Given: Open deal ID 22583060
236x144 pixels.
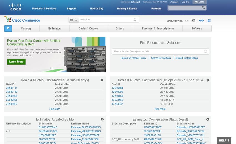Looking at the screenshot, I should (12, 100).
